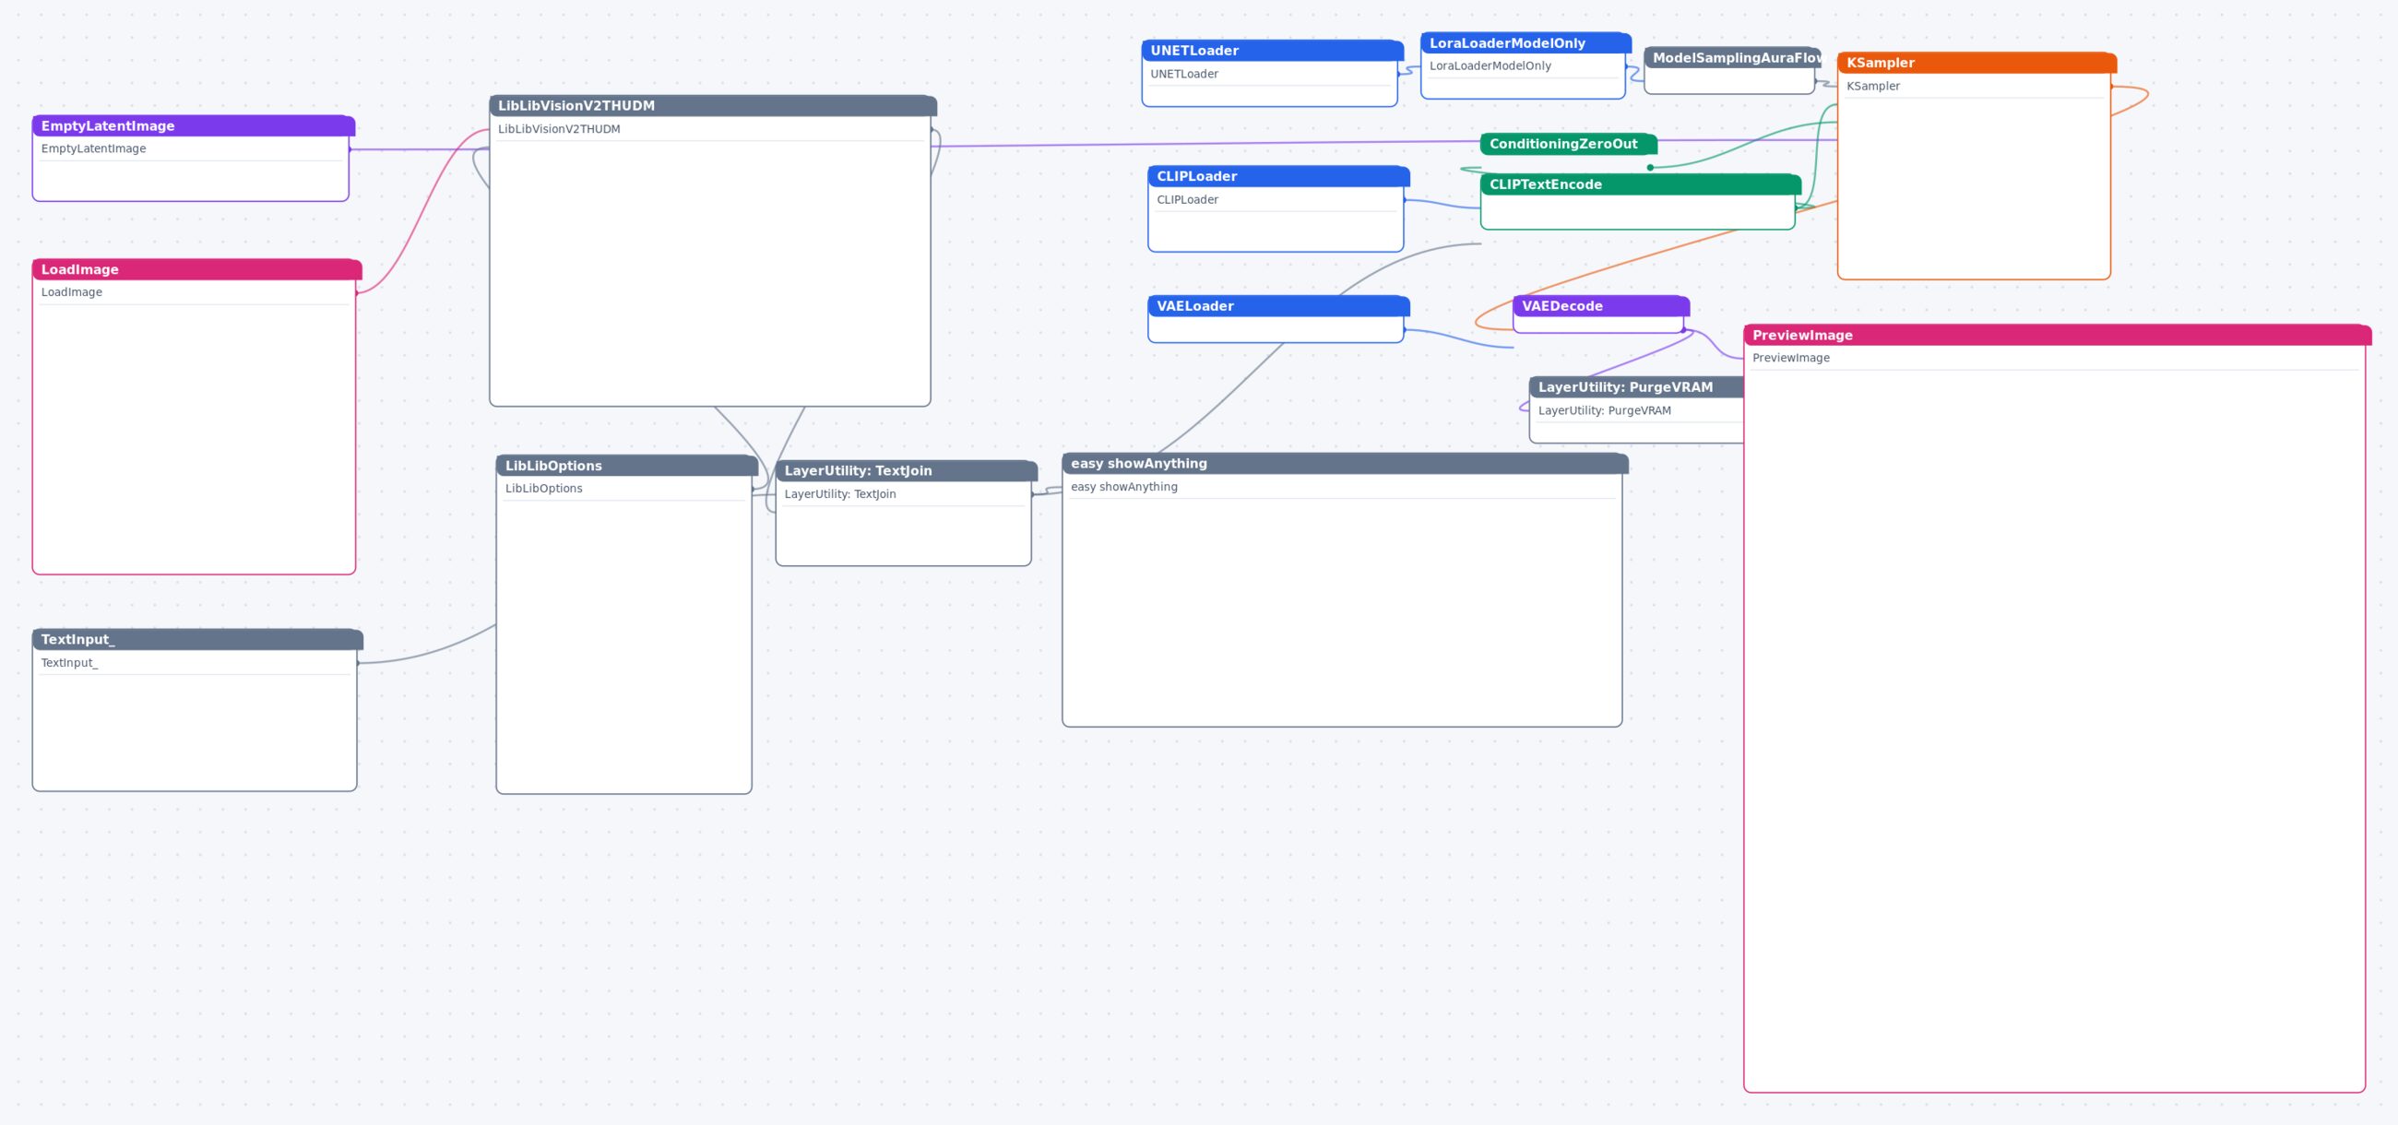
Task: Click the TextInput_ body label text
Action: click(70, 662)
